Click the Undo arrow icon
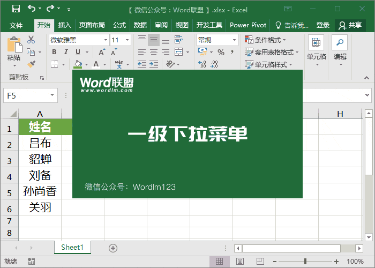The height and width of the screenshot is (268, 375). tap(32, 9)
